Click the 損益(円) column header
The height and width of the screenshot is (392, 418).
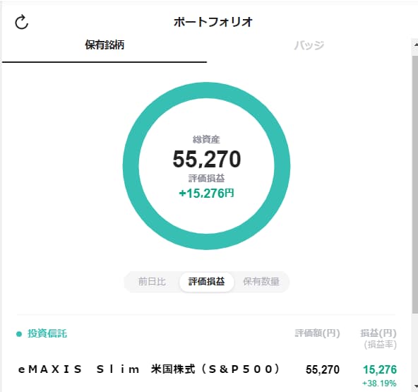point(378,333)
